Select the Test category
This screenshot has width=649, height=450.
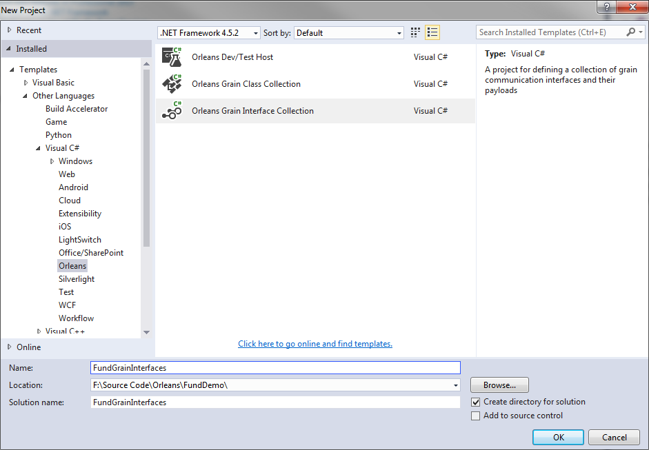point(66,292)
